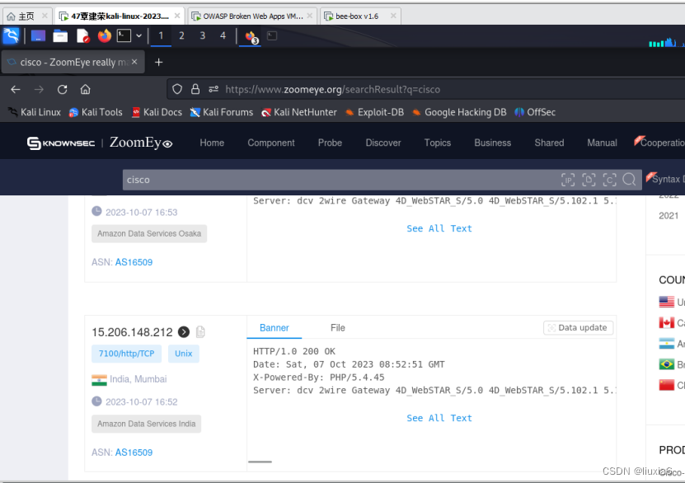Select the File tab for 15.206.148.212
Viewport: 685px width, 483px height.
click(x=338, y=327)
